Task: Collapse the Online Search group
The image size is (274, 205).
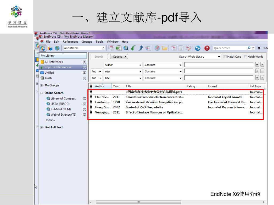Action: (41, 93)
